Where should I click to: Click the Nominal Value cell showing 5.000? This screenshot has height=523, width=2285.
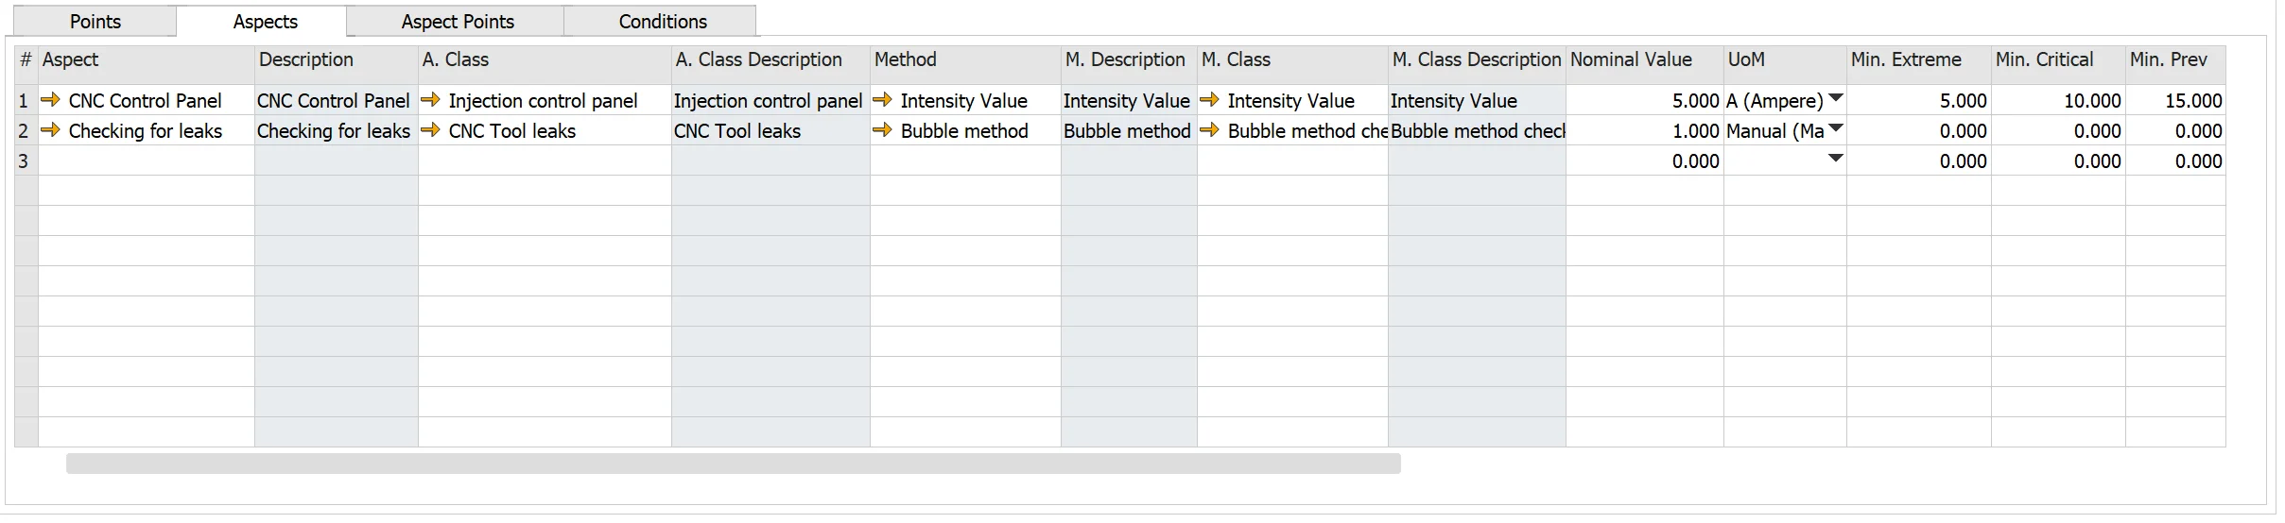point(1645,101)
